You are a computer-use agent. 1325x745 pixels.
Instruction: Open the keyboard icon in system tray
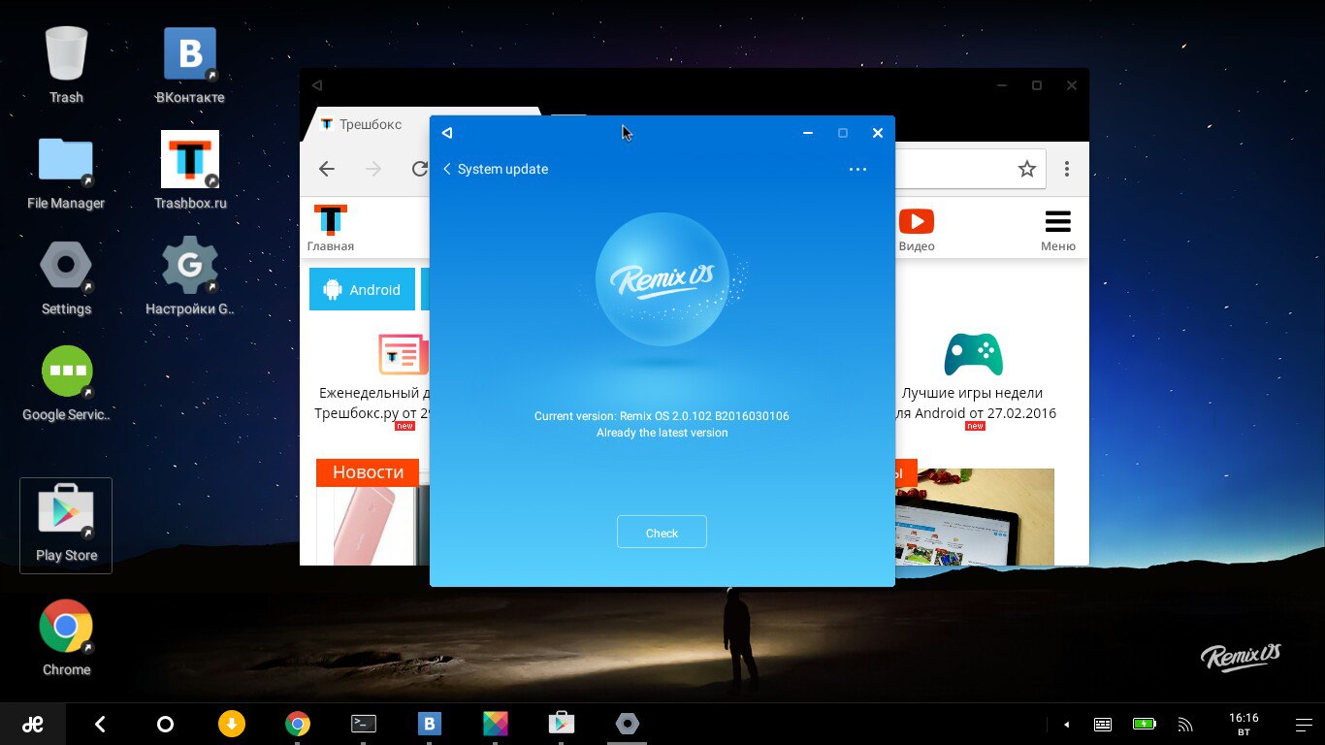[1103, 725]
